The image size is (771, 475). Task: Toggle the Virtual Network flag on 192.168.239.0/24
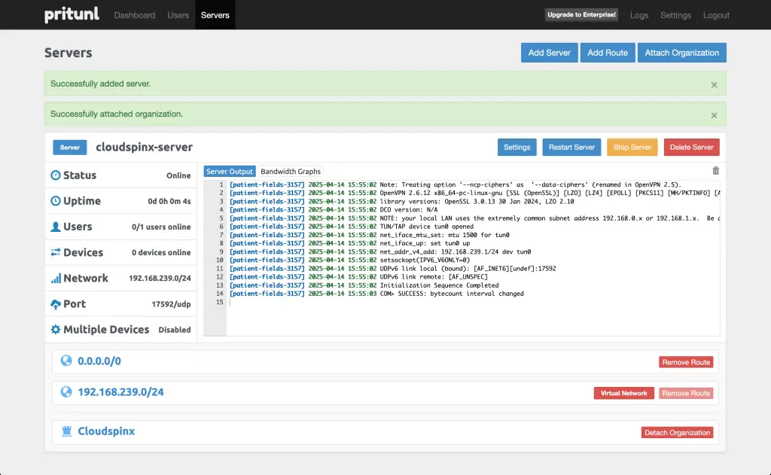tap(623, 392)
